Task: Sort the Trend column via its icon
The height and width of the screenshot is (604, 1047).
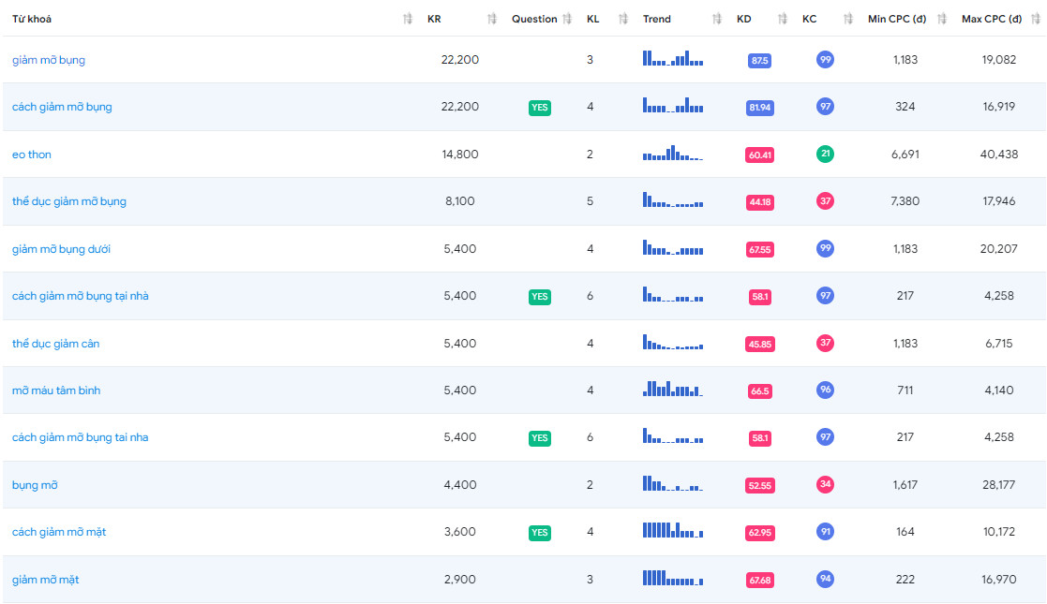Action: [x=717, y=19]
